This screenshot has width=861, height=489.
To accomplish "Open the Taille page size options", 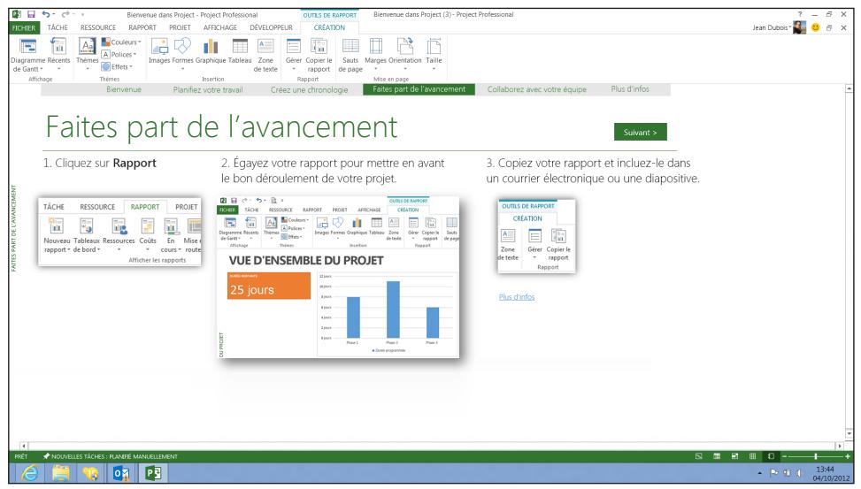I will point(434,55).
